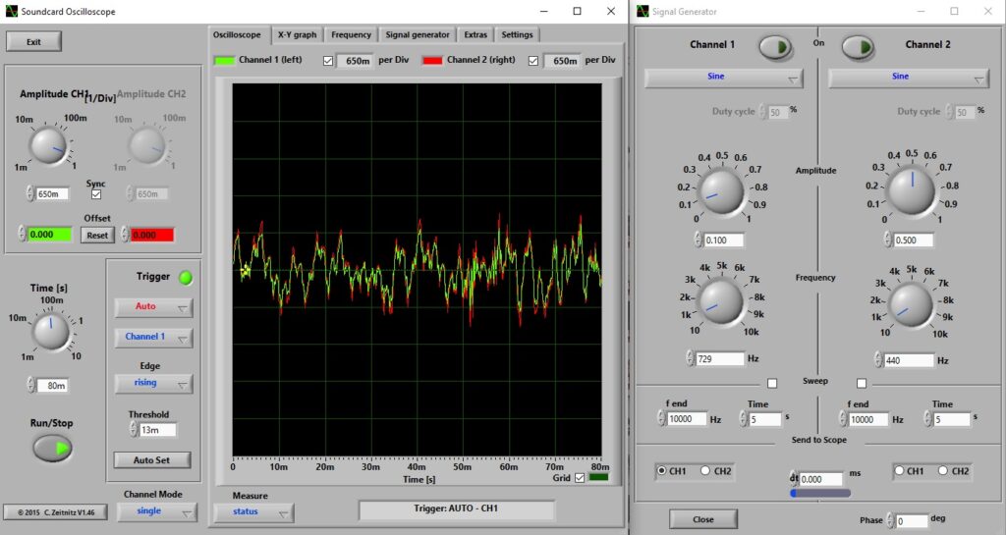
Task: Click the Channel 1 amplitude 0.100 field
Action: click(x=724, y=241)
